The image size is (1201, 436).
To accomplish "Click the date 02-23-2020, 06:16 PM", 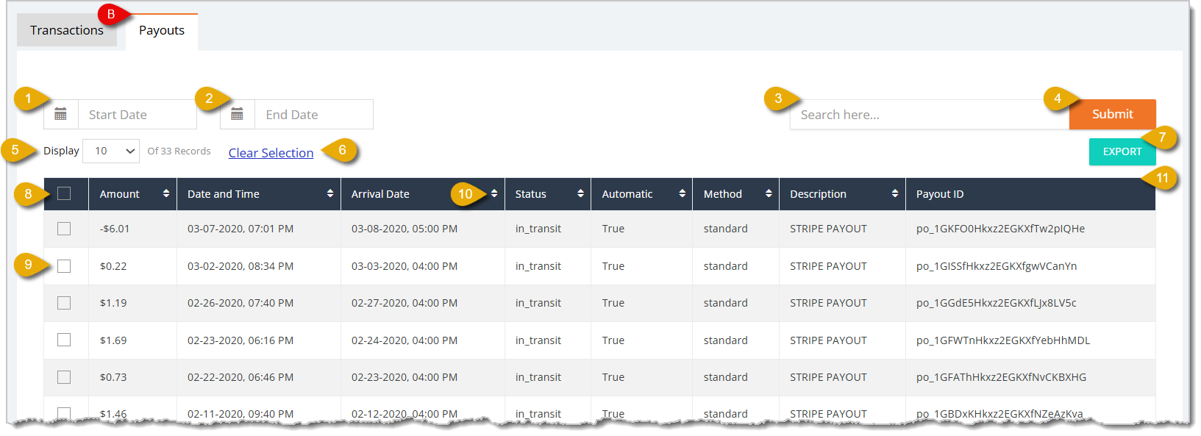I will pyautogui.click(x=240, y=340).
